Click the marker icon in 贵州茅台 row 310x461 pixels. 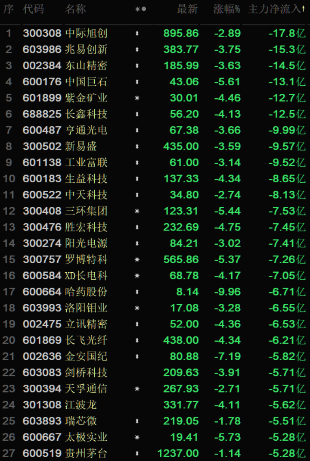(x=137, y=453)
